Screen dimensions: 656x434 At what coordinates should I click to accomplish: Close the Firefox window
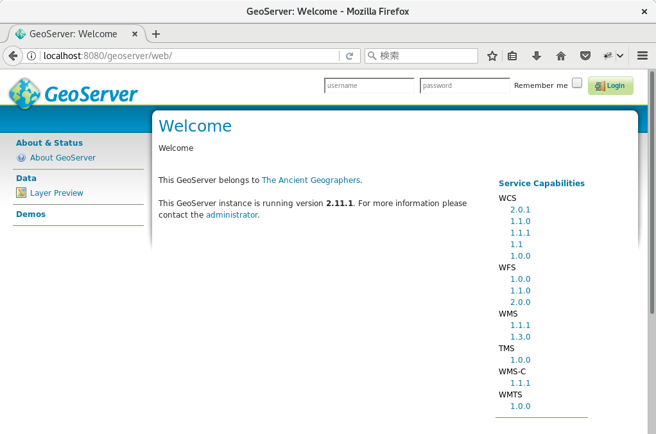644,12
